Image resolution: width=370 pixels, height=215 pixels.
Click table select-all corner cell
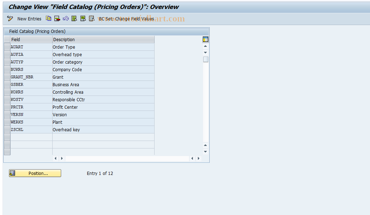pyautogui.click(x=7, y=39)
